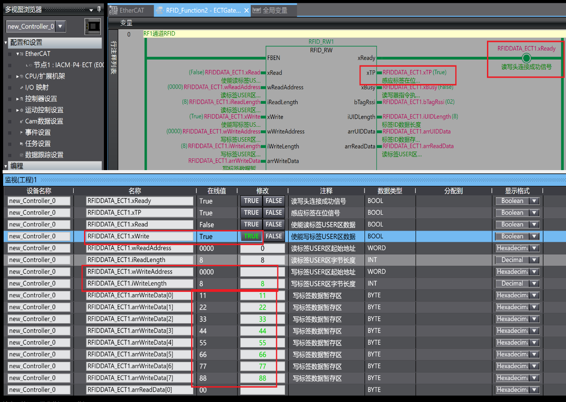Open 任务设置 in the tree
This screenshot has height=402, width=566.
37,144
